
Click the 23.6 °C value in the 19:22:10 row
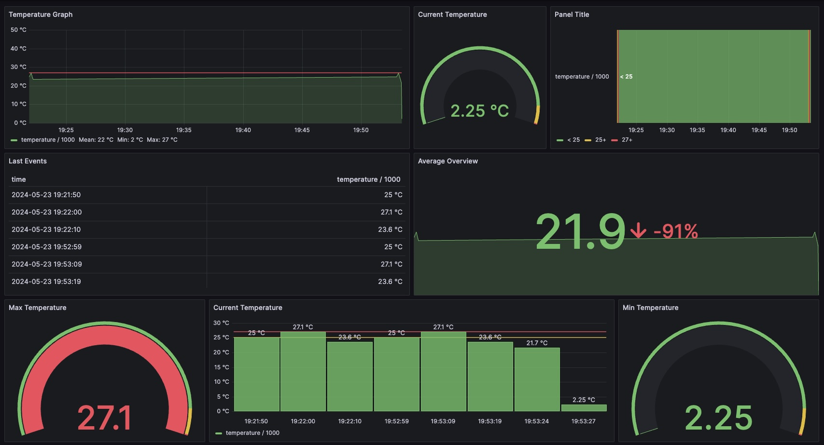390,229
